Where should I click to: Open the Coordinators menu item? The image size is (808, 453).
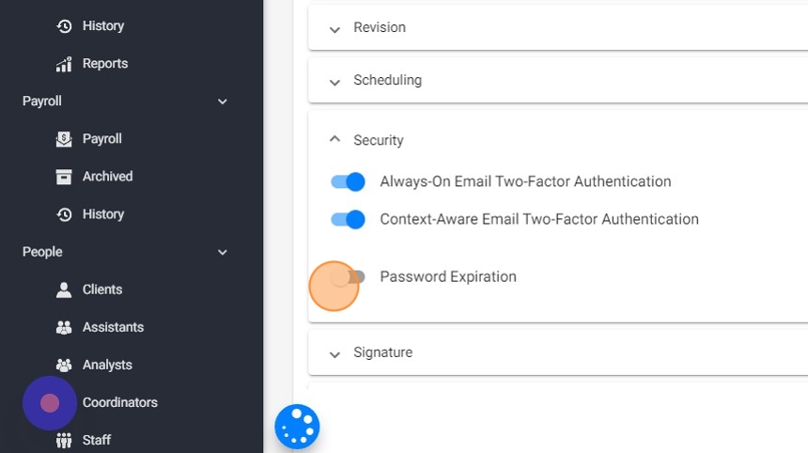tap(119, 402)
